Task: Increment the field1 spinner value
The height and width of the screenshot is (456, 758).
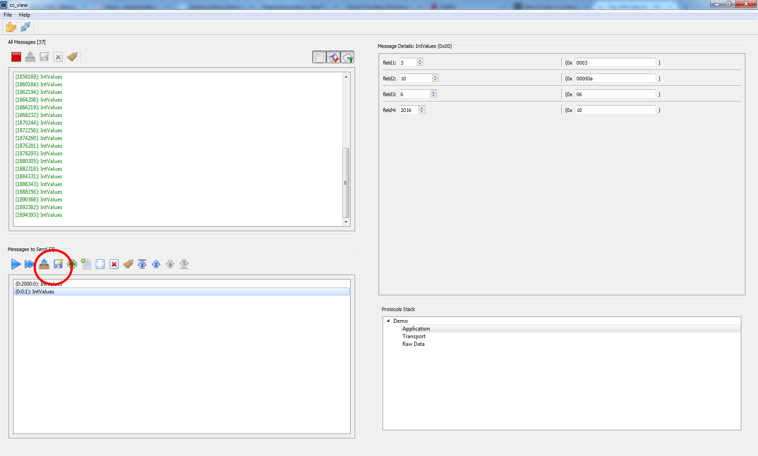Action: 420,61
